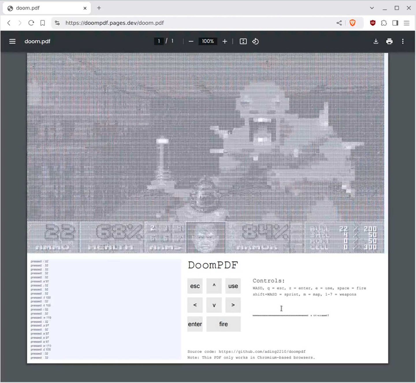The image size is (416, 383).
Task: Click the zoom out icon in PDF toolbar
Action: pyautogui.click(x=191, y=41)
